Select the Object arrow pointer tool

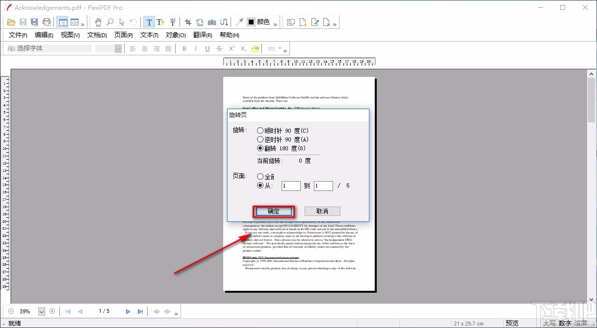click(122, 22)
